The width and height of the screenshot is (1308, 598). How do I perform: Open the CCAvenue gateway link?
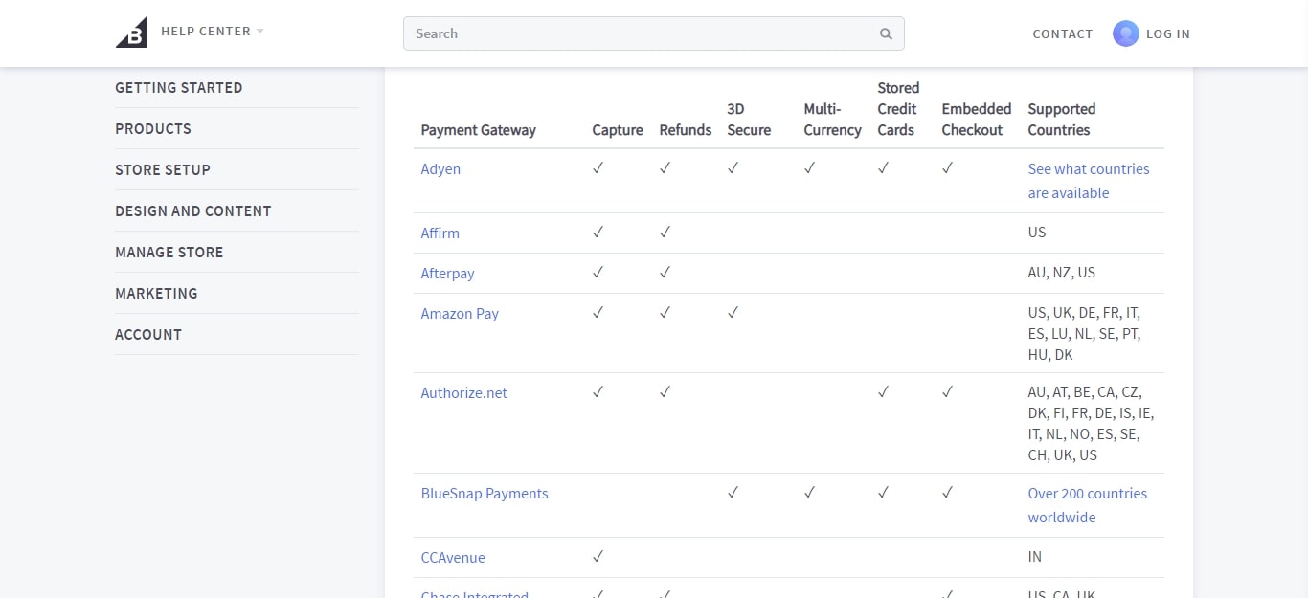pyautogui.click(x=453, y=558)
